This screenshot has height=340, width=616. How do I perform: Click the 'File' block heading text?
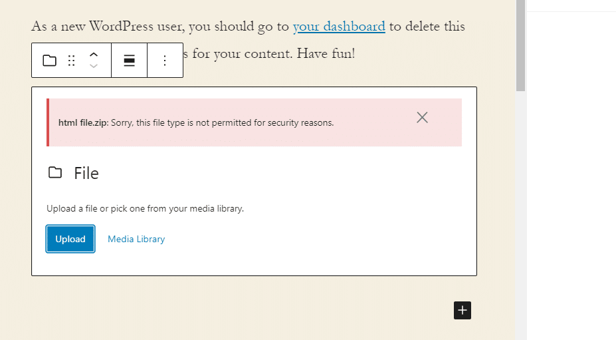[x=86, y=173]
